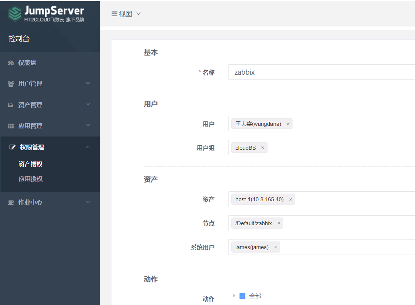Screen dimensions: 415x305
Task: Click the 全部 action label
Action: [x=255, y=296]
